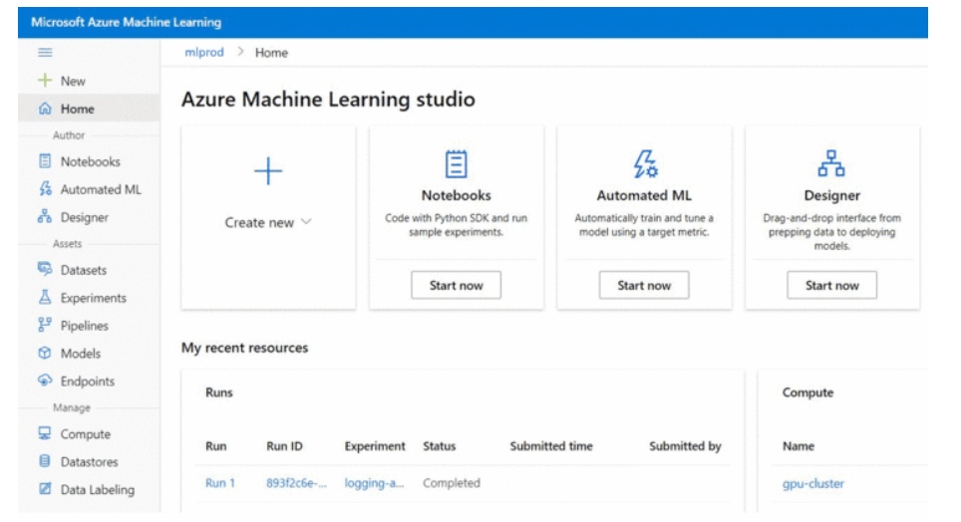Open the Datasets icon under Assets
This screenshot has width=961, height=522.
pos(45,269)
